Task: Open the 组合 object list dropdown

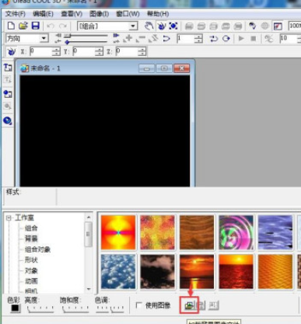Action: 133,26
